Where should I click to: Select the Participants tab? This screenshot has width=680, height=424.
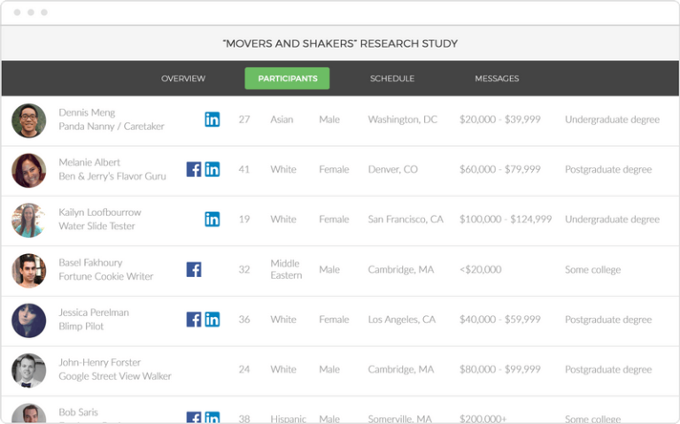[x=287, y=79]
